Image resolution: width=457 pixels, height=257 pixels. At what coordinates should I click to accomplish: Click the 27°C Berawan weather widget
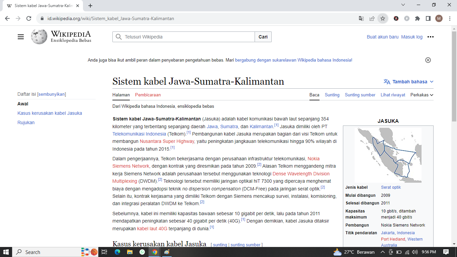[354, 252]
